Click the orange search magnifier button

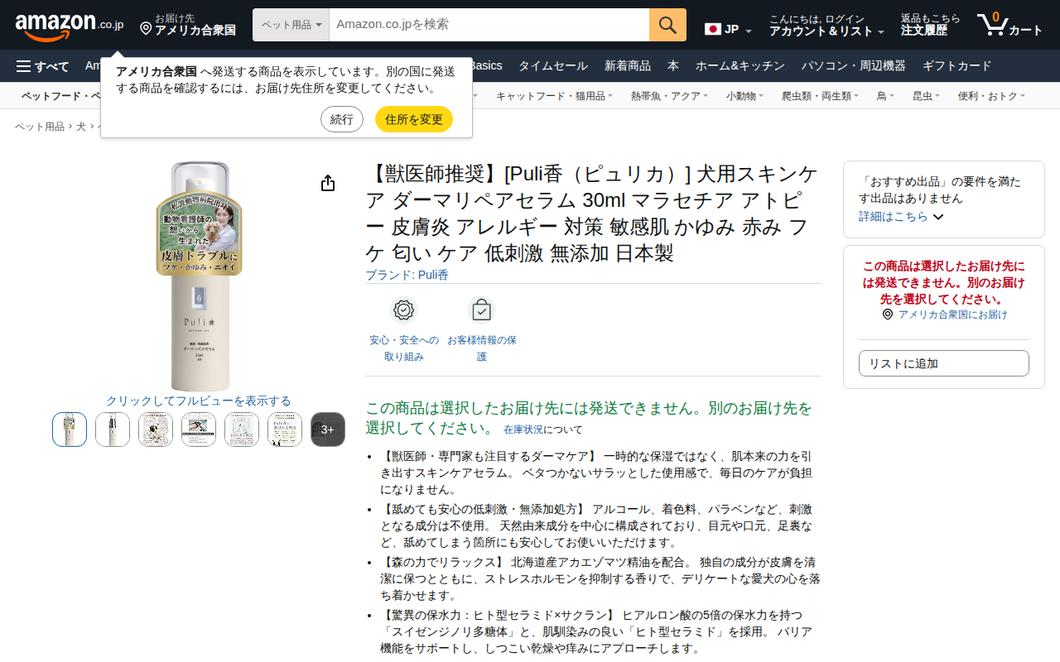click(667, 25)
